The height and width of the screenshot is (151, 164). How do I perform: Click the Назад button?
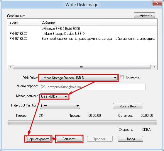pos(130,139)
